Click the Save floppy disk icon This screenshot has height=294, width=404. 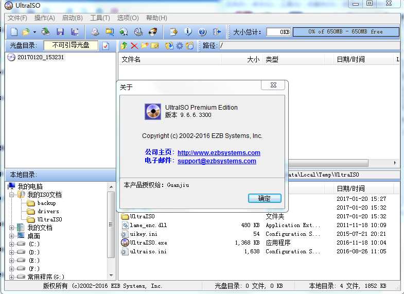coord(60,32)
